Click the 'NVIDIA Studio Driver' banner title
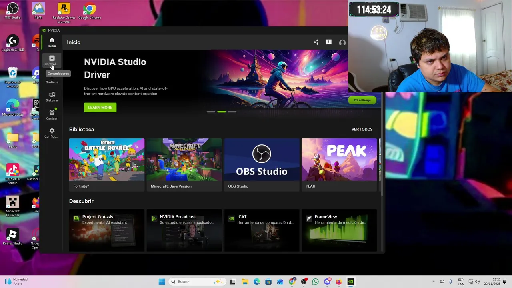 click(115, 68)
